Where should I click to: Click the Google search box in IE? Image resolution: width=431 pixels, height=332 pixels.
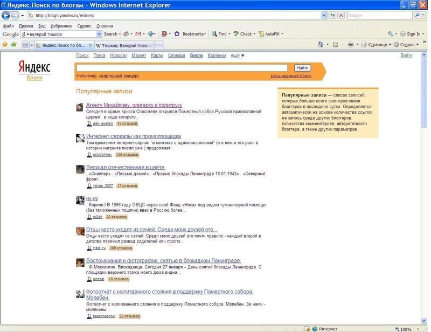click(x=380, y=16)
